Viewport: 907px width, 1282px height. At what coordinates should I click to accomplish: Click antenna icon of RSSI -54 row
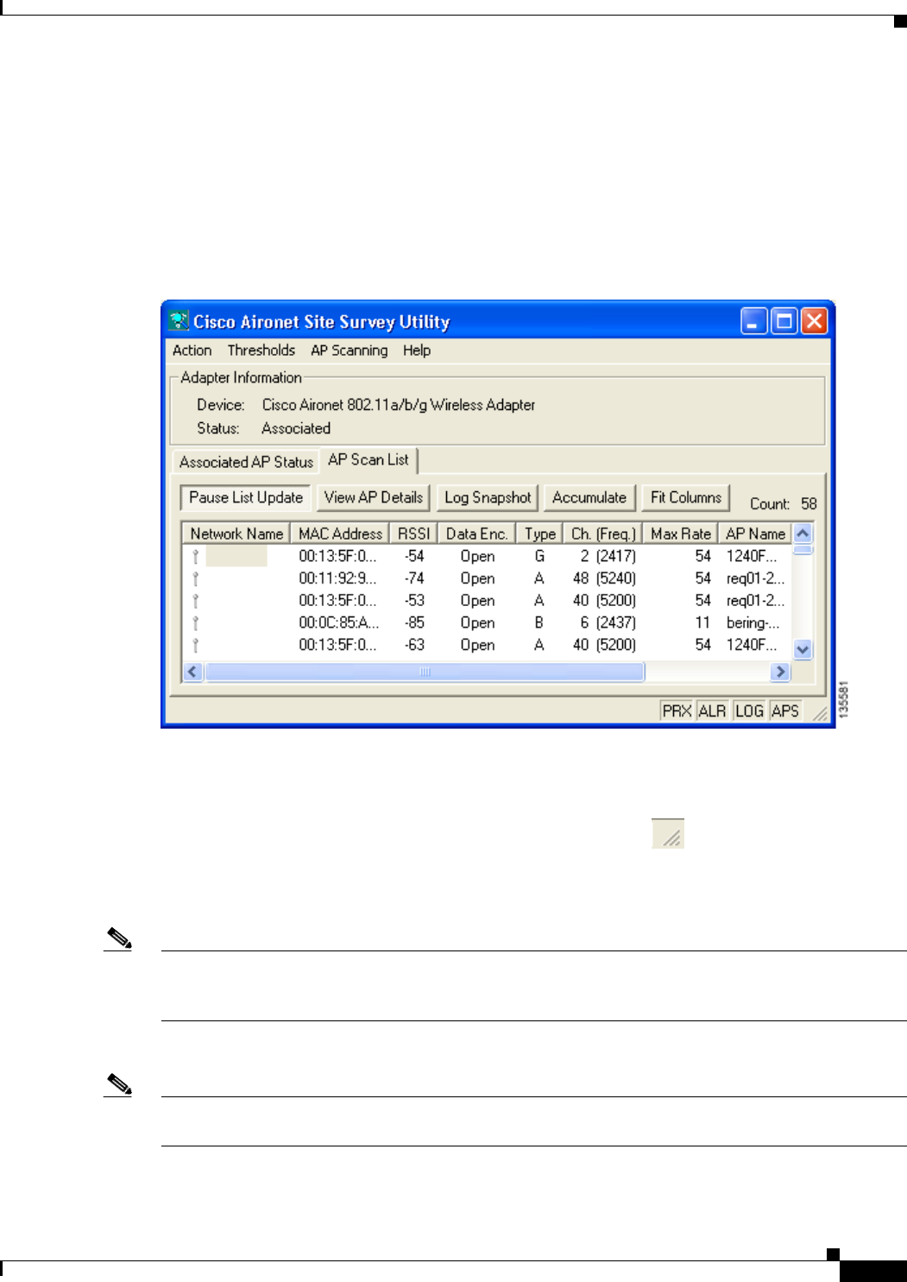[196, 557]
